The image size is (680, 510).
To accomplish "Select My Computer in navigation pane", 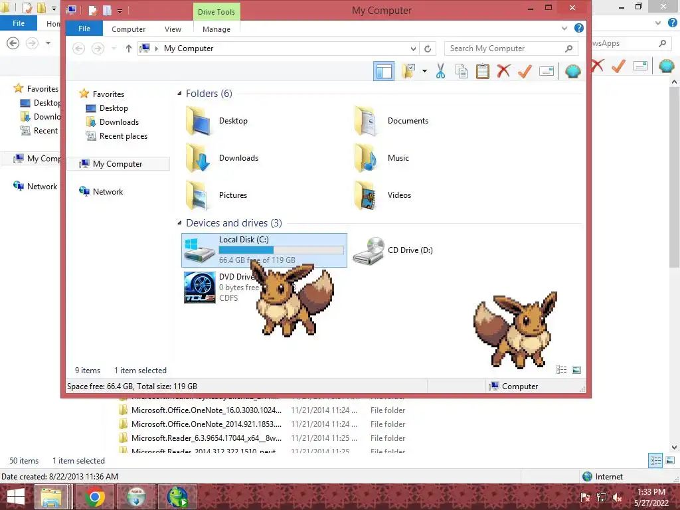I will click(x=118, y=164).
